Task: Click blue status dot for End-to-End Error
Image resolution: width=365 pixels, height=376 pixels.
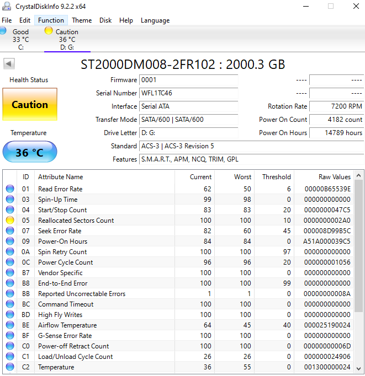Action: (10, 283)
